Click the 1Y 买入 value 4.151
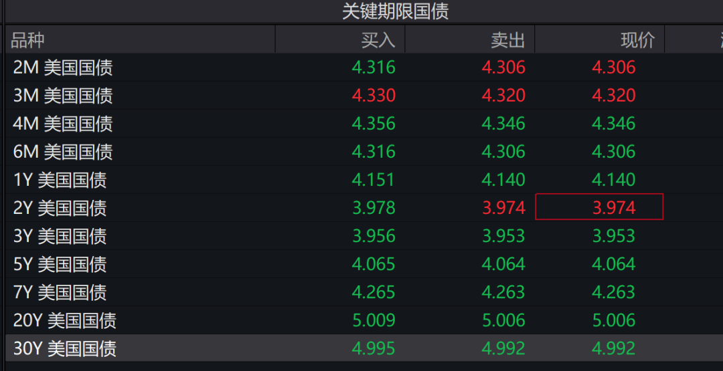Viewport: 723px width, 371px height. click(374, 180)
